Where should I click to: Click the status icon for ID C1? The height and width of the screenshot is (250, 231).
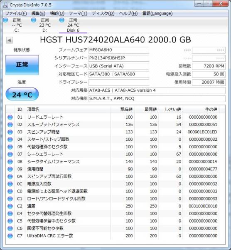(10, 199)
